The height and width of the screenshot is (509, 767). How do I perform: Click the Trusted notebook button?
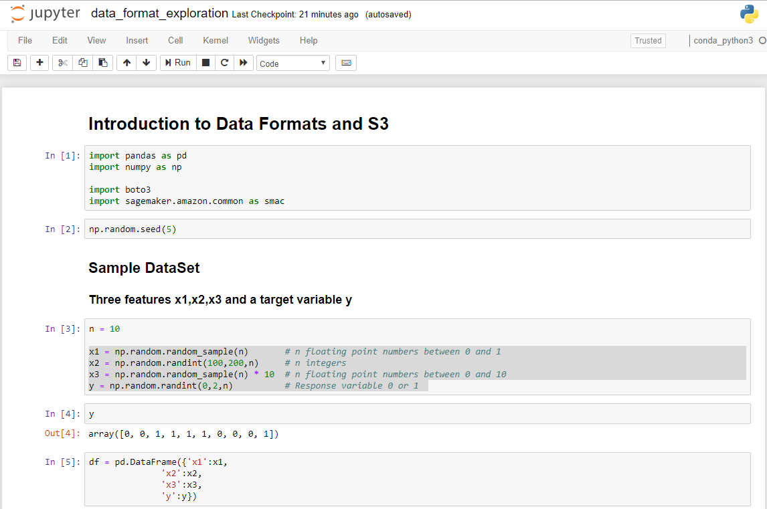click(x=648, y=41)
